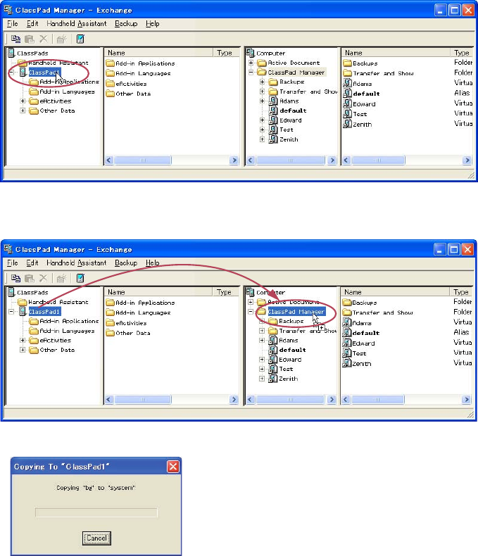Click Zenith virtual ClassPad icon in lower window Name list

pos(347,363)
